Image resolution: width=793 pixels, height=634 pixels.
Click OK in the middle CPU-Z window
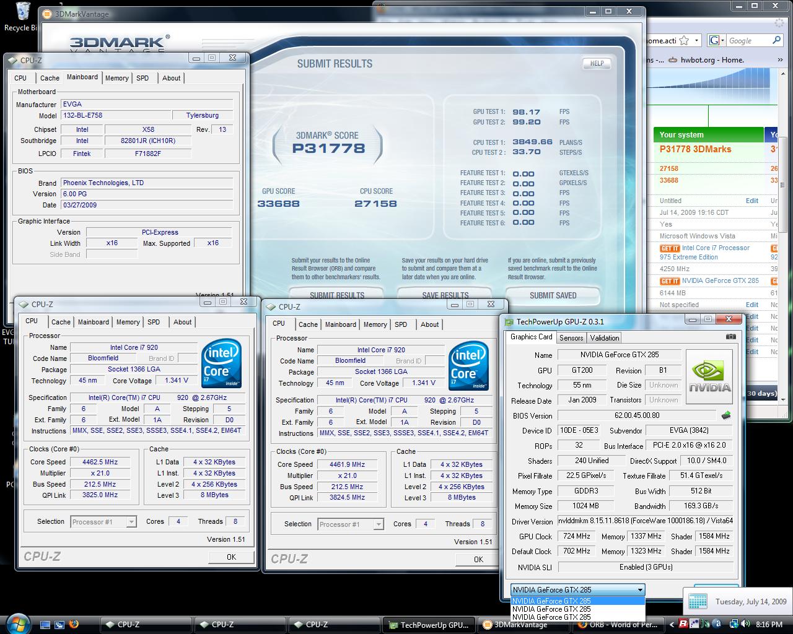[478, 559]
